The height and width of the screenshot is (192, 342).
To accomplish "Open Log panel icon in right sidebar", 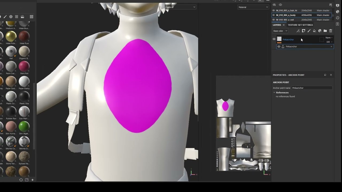I will click(x=337, y=24).
